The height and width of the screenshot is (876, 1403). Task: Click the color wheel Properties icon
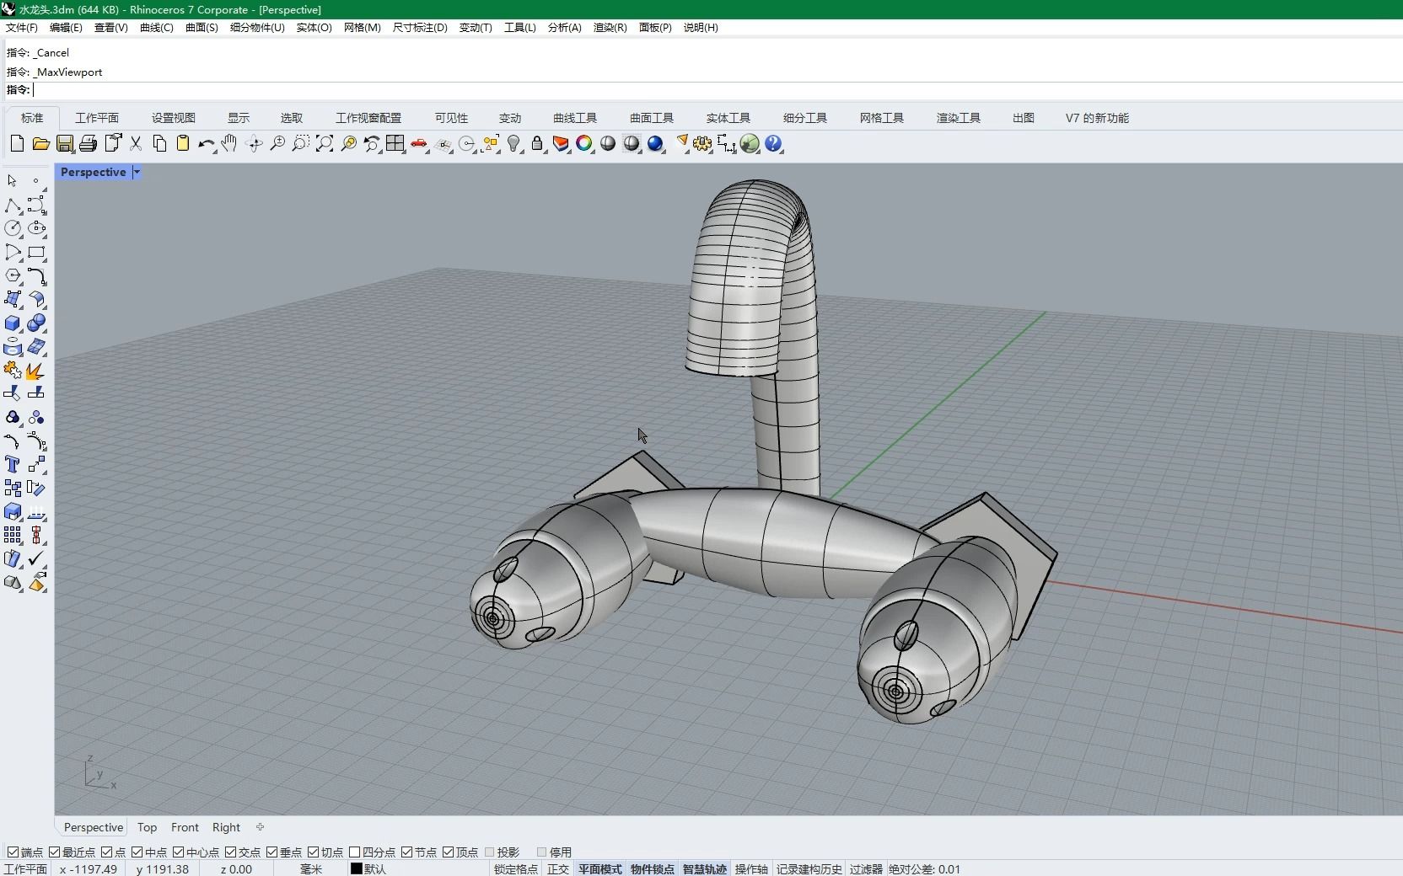point(584,144)
